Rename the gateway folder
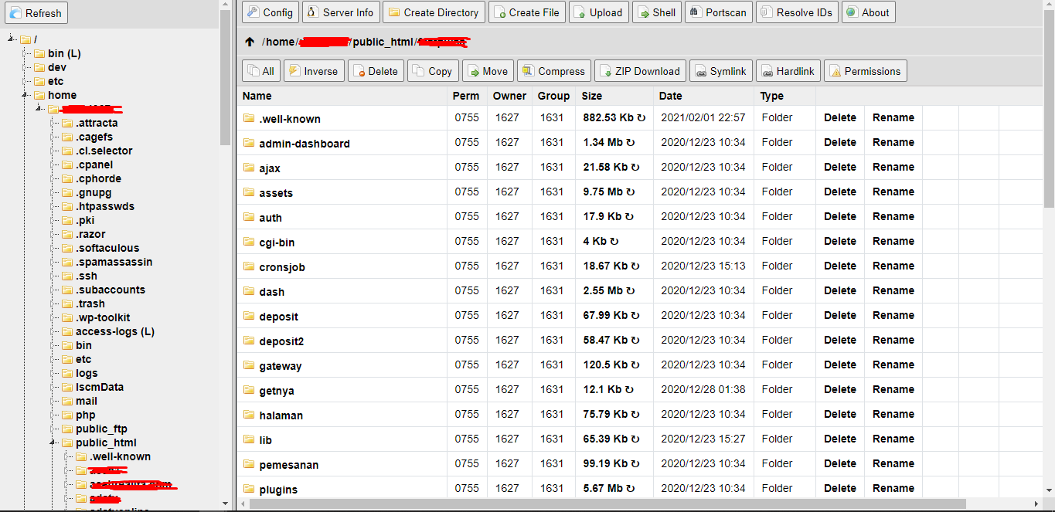Screen dimensions: 1055x512 893,365
